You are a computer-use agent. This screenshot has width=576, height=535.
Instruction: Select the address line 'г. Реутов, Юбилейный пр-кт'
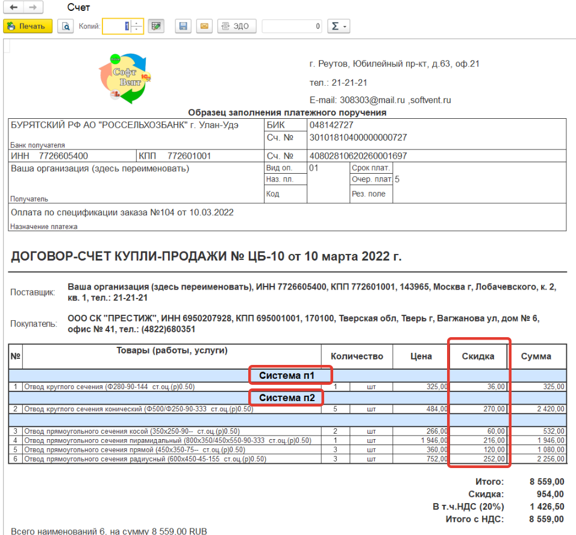[x=394, y=64]
